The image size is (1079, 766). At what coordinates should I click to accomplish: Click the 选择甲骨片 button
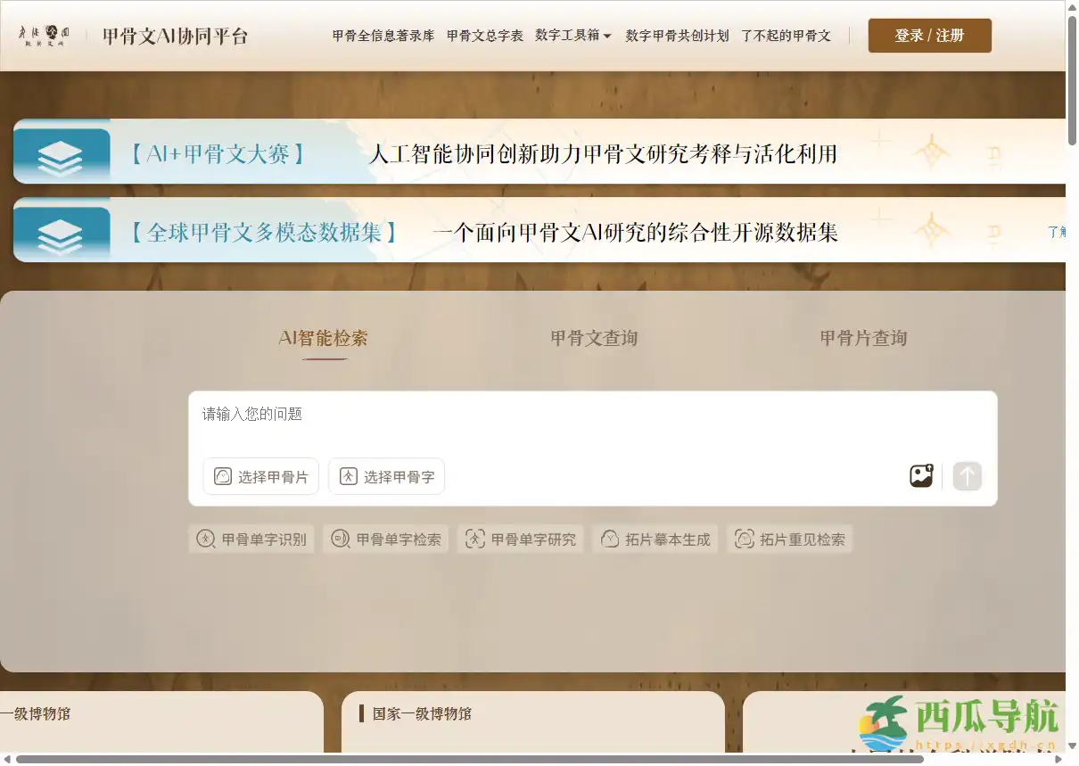click(x=260, y=476)
